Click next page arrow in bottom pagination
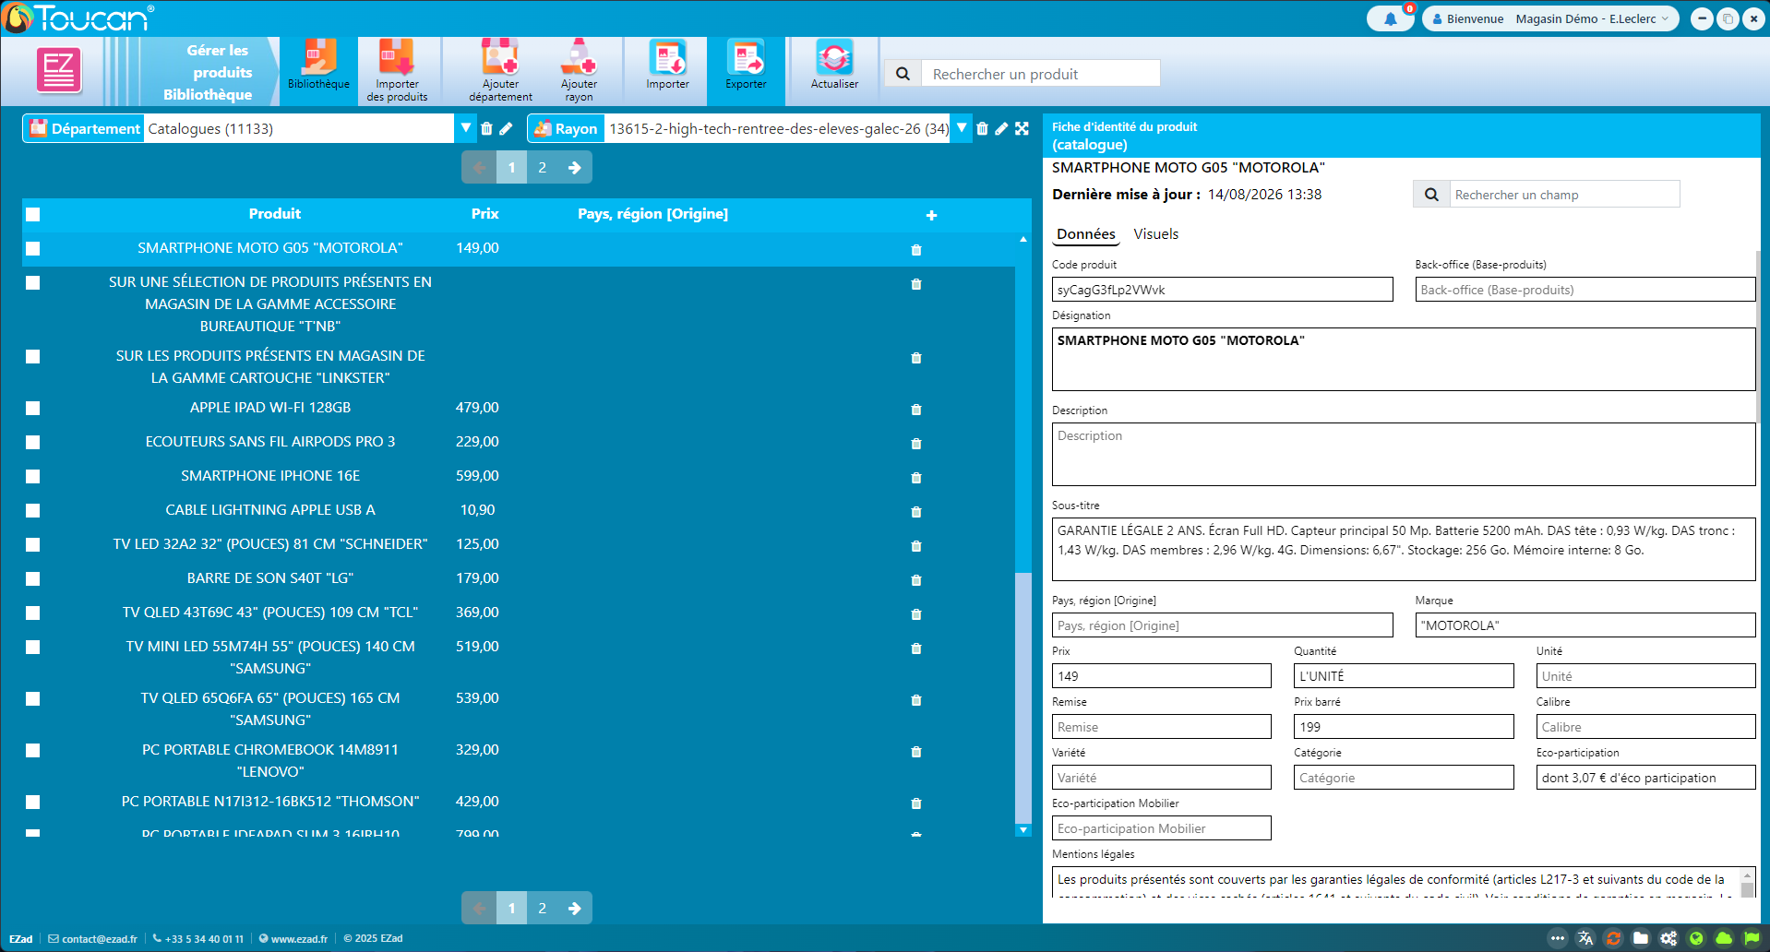1770x952 pixels. click(574, 908)
